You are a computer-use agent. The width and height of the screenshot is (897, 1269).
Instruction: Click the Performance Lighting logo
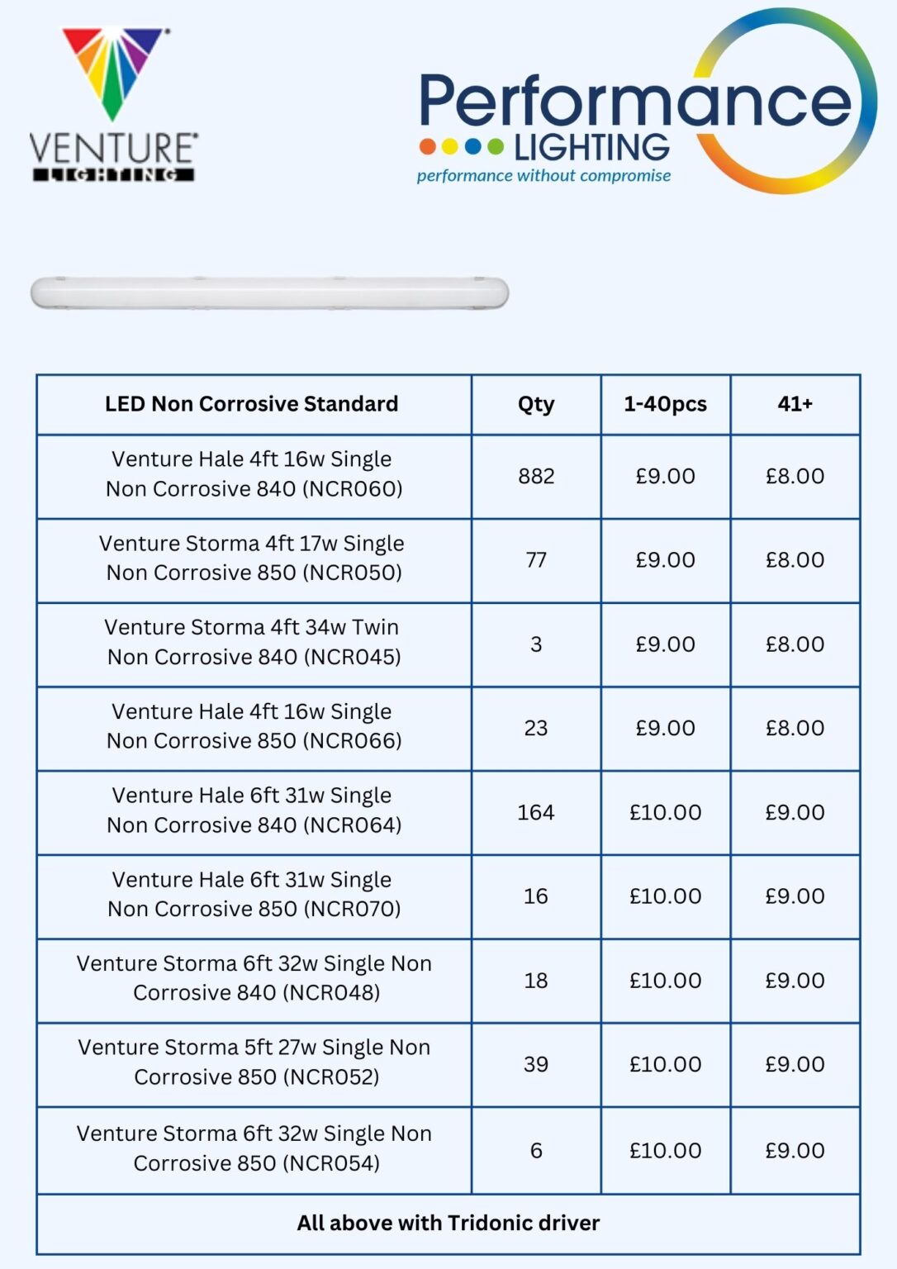[x=647, y=102]
